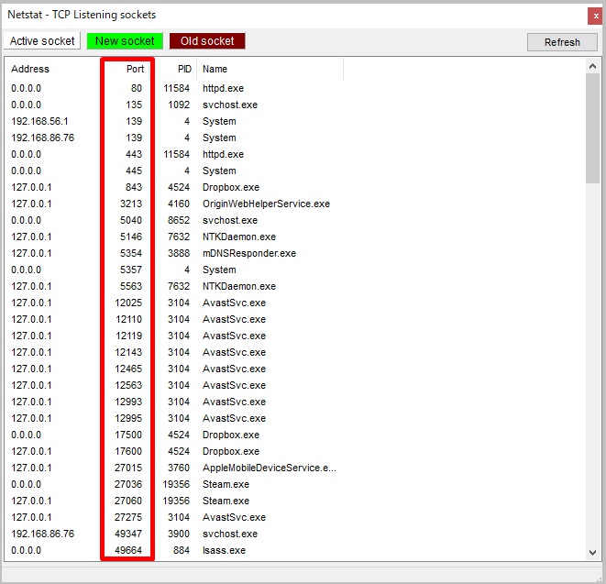Sort by the Address column header
606x584 pixels.
pos(52,69)
